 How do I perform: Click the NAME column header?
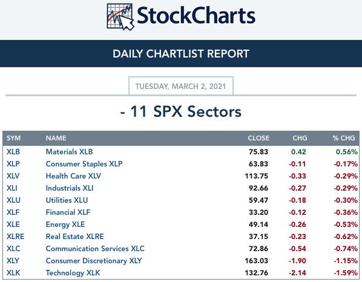tap(56, 138)
